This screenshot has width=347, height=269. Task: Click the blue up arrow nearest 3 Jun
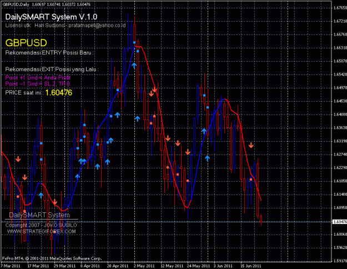[x=207, y=158]
